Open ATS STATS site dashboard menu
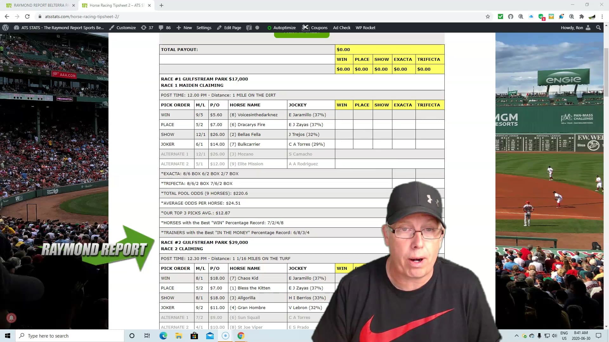 pyautogui.click(x=59, y=28)
